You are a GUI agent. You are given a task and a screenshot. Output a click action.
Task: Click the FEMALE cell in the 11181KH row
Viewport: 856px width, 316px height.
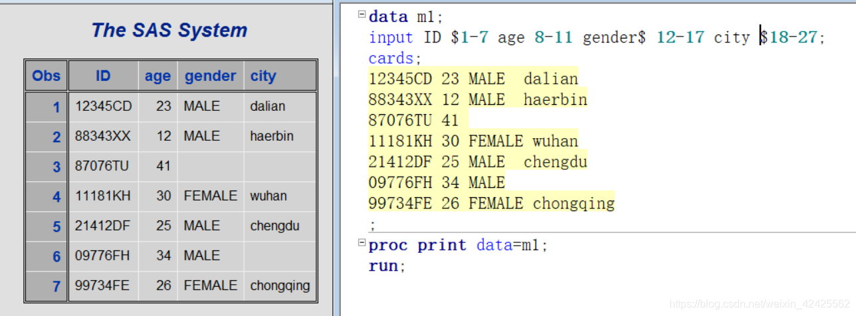coord(210,196)
